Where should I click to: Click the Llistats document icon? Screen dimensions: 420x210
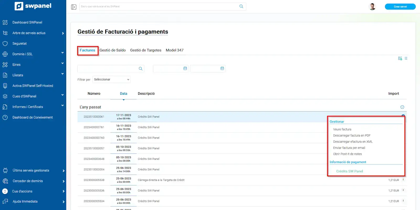5,75
